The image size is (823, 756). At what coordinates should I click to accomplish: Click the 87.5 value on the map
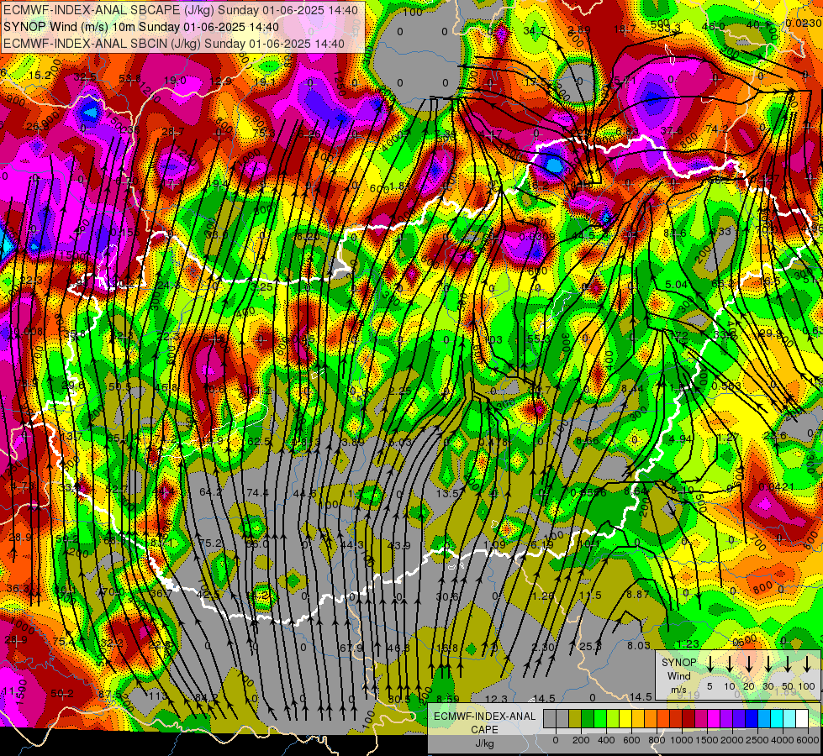click(x=109, y=694)
